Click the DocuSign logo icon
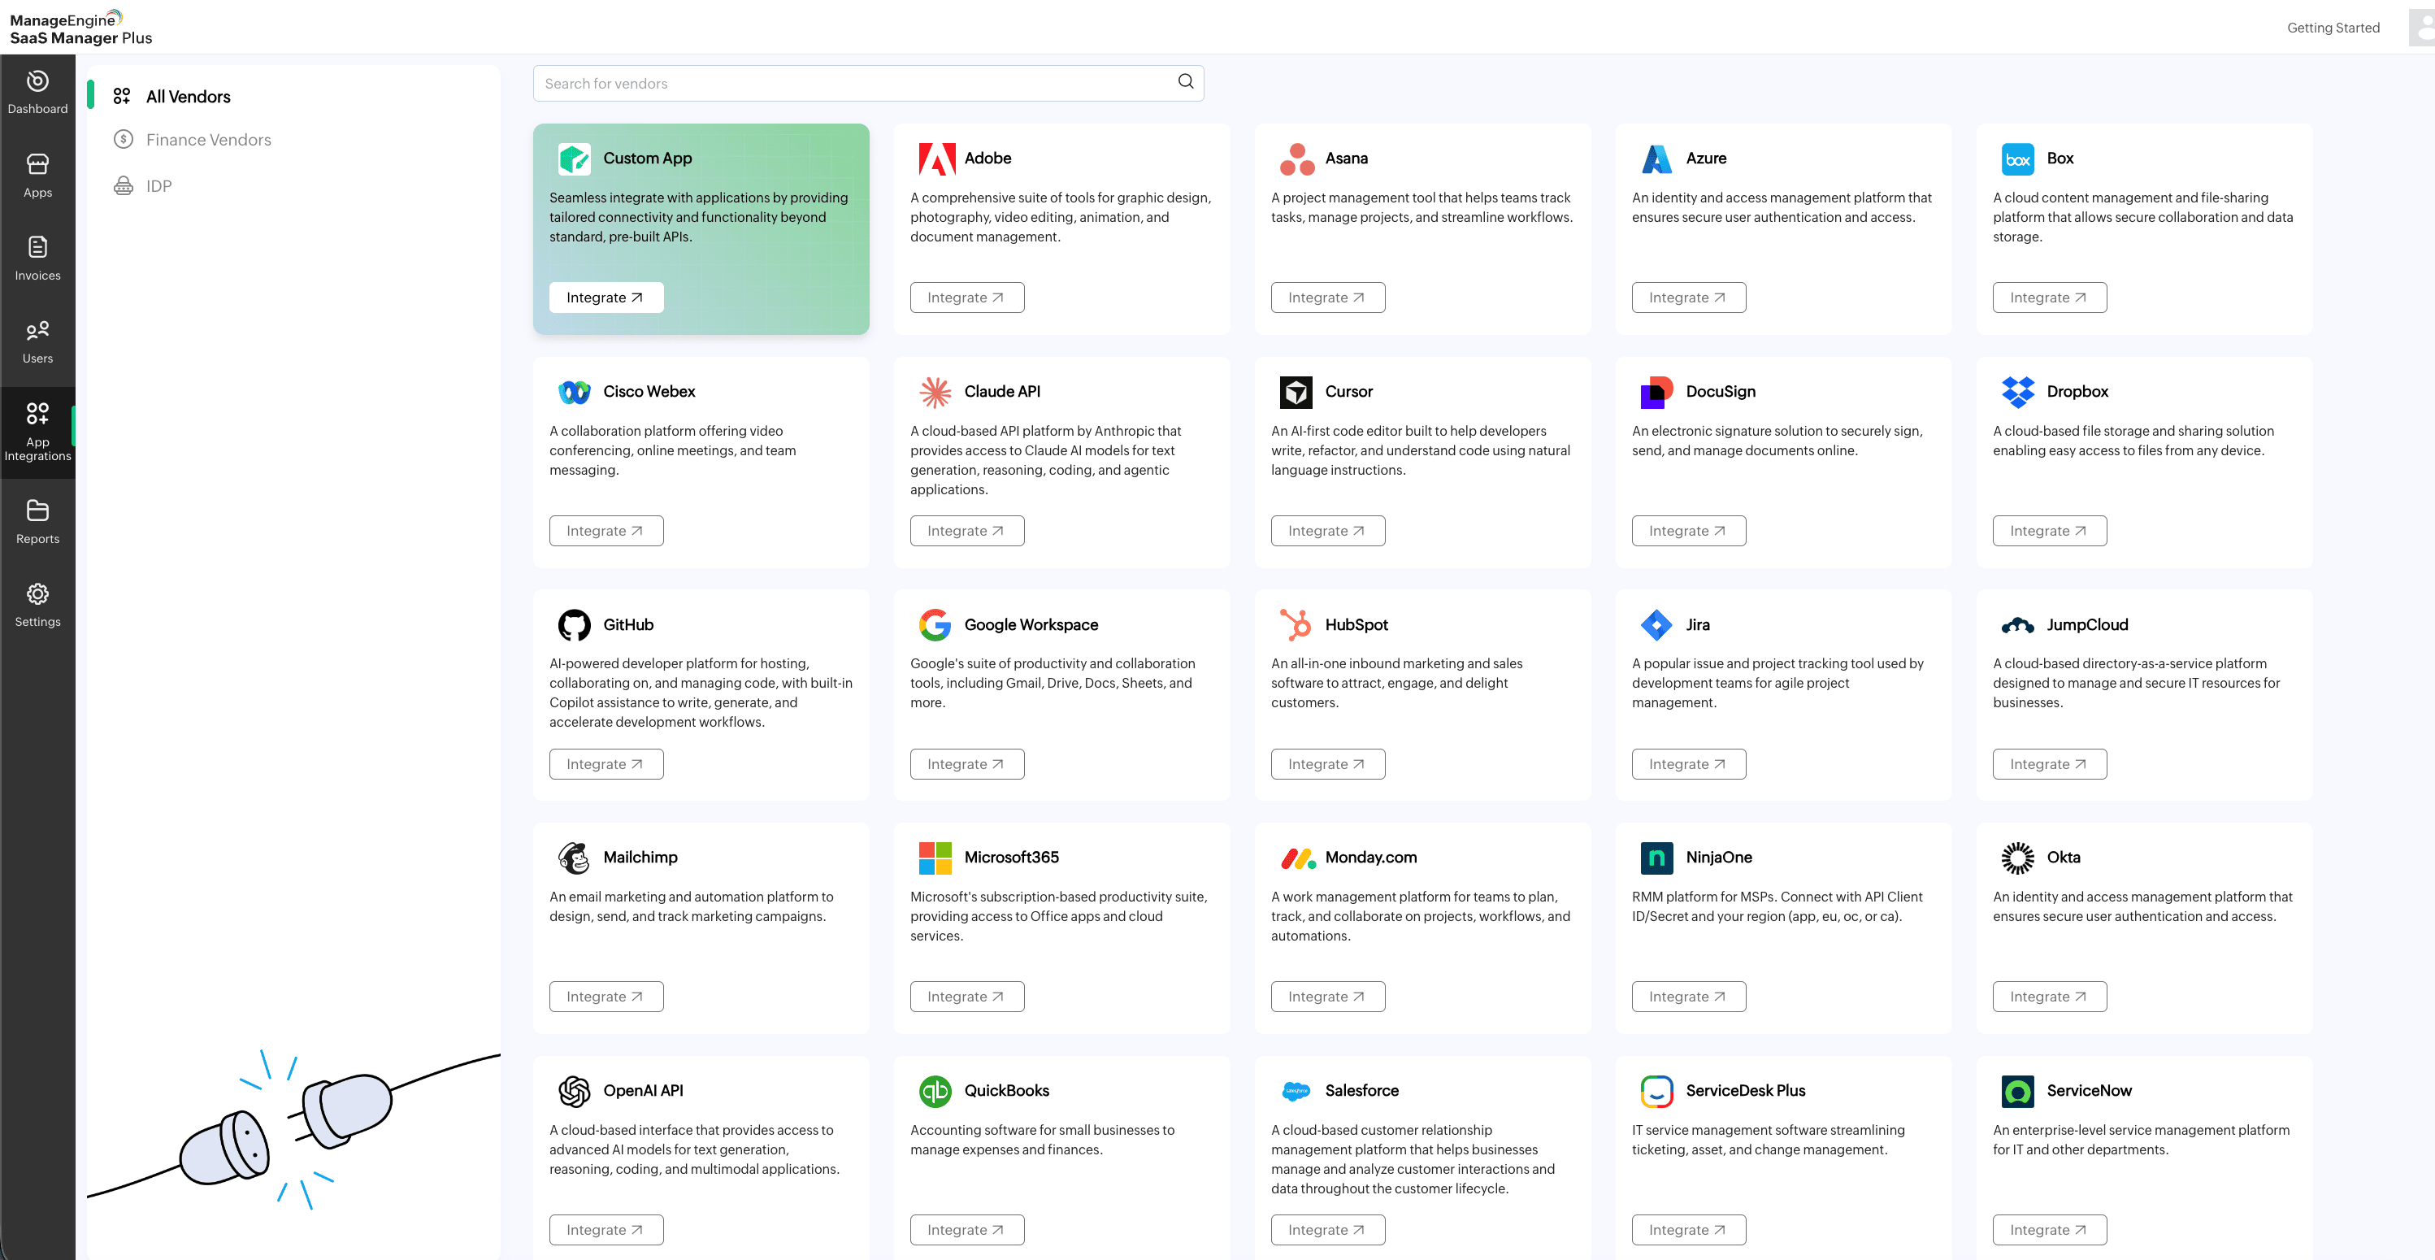This screenshot has width=2435, height=1260. (1657, 391)
